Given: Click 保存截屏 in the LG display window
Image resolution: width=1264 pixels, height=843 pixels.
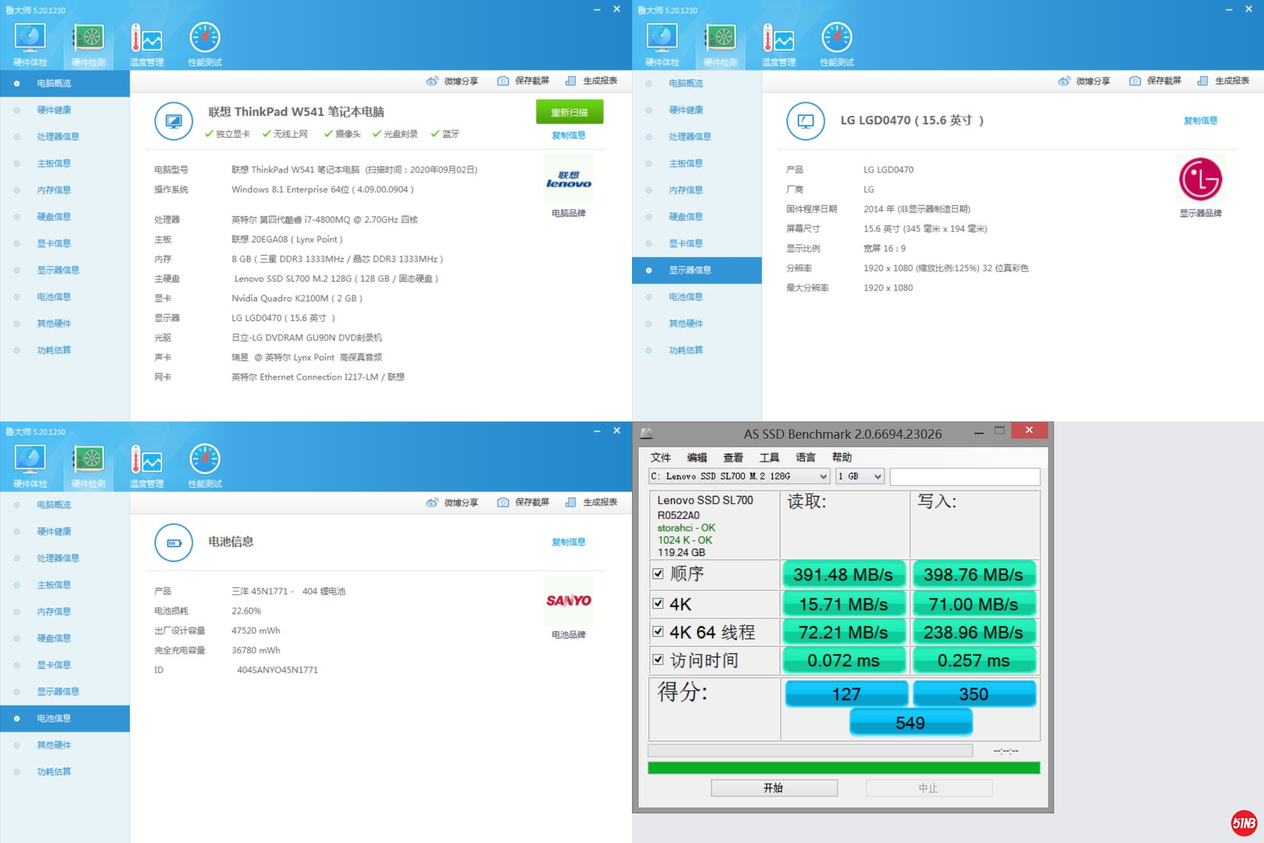Looking at the screenshot, I should pyautogui.click(x=1155, y=81).
